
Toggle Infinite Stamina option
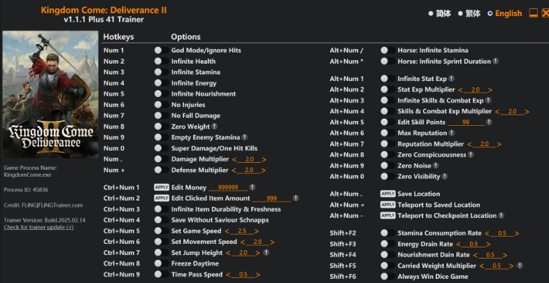(x=158, y=72)
